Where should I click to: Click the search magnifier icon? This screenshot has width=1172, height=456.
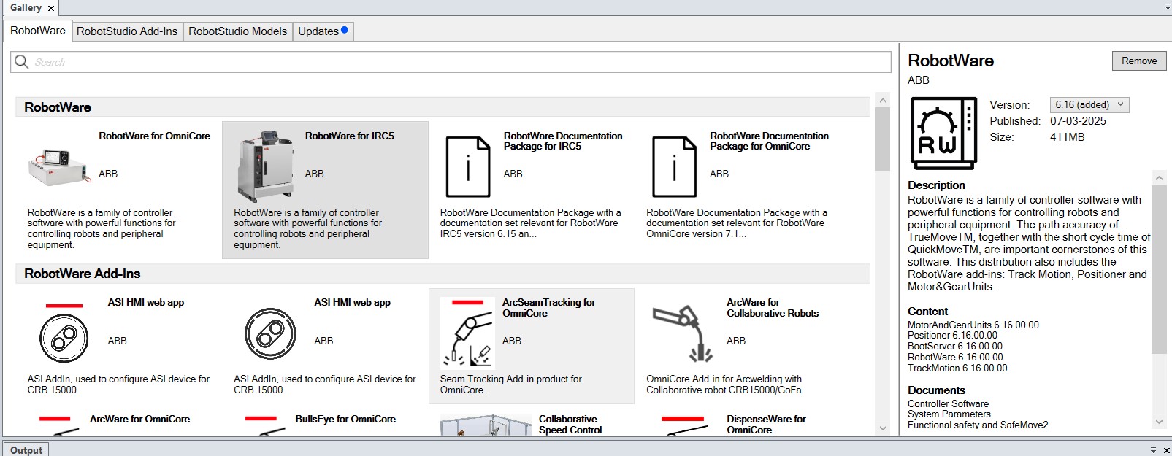pos(22,61)
